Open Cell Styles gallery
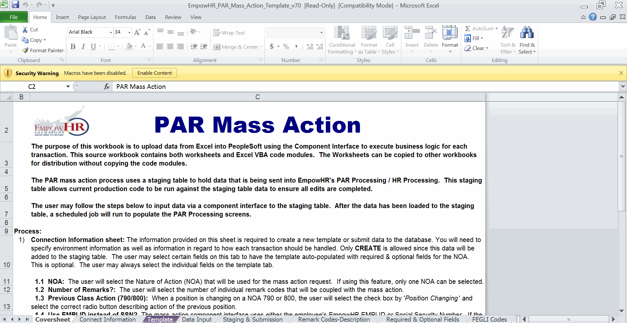 (x=390, y=40)
